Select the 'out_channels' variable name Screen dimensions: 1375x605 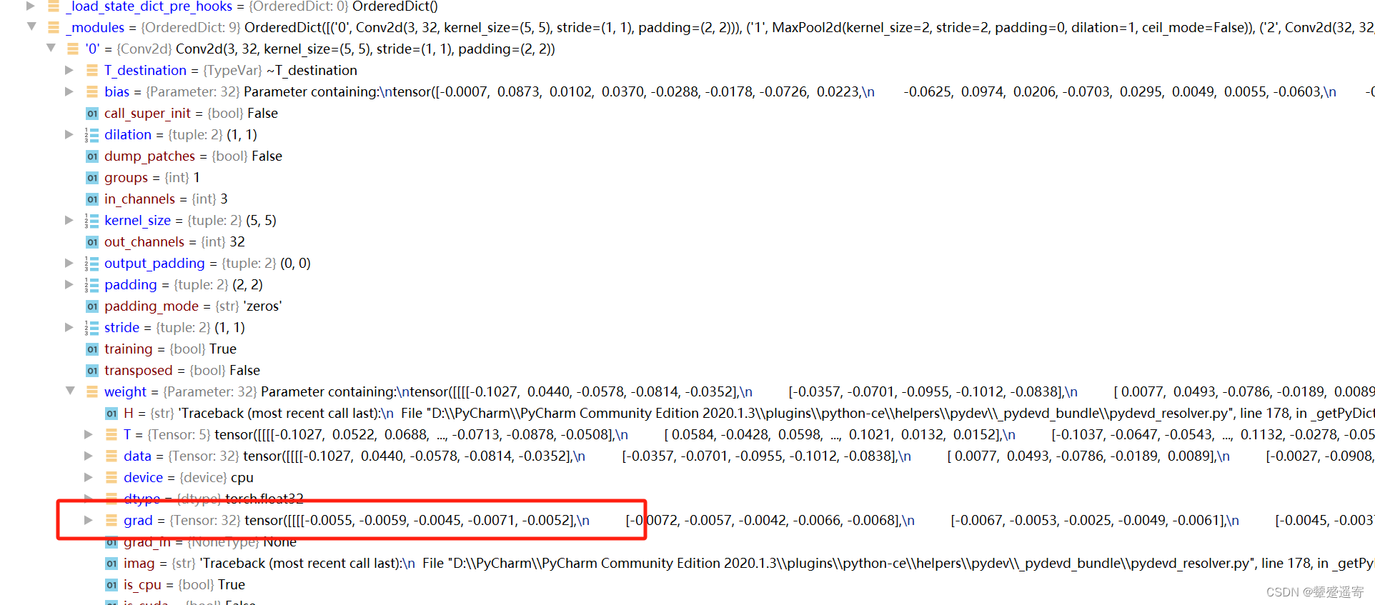[144, 241]
